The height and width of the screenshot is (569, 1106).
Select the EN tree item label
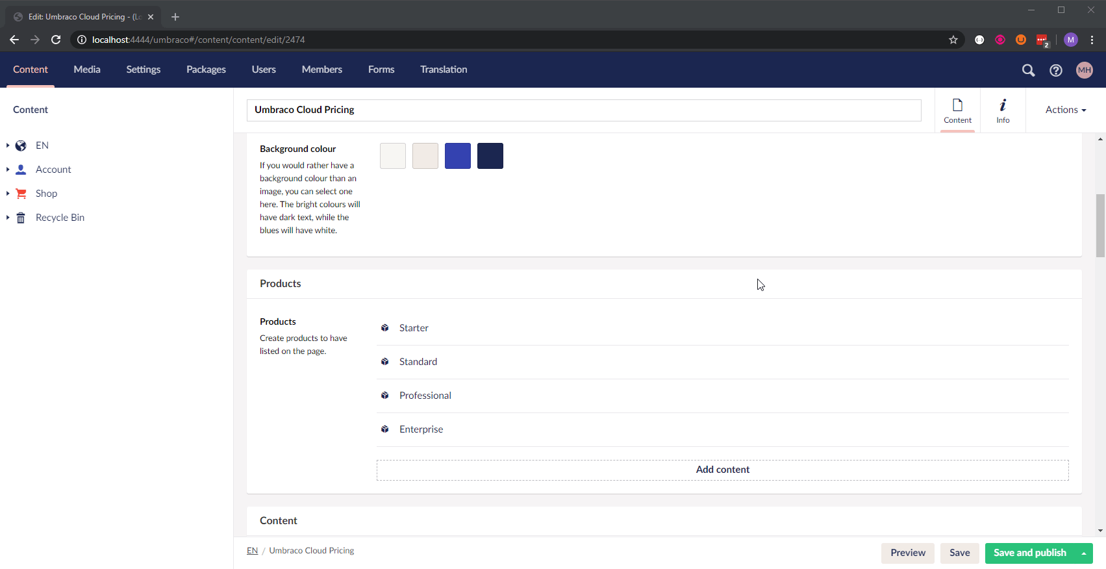(x=42, y=145)
